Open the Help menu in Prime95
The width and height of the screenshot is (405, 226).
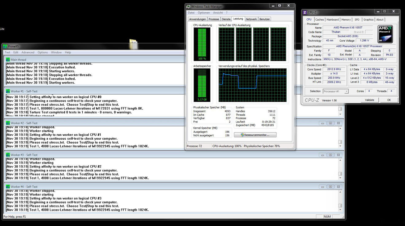[x=68, y=52]
